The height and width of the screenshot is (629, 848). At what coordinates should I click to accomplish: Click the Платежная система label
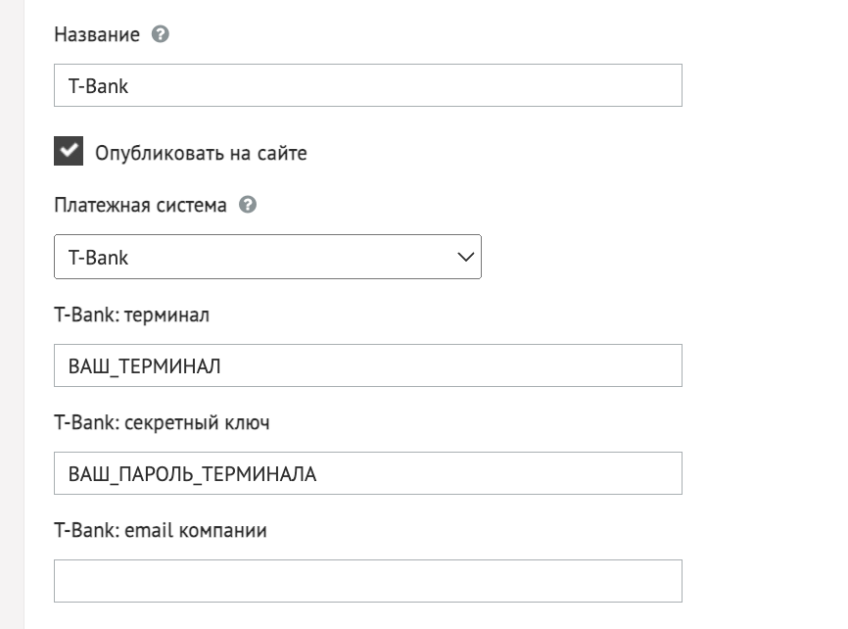[141, 205]
